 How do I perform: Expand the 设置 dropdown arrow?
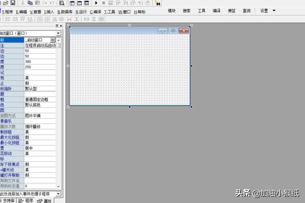[x=274, y=11]
